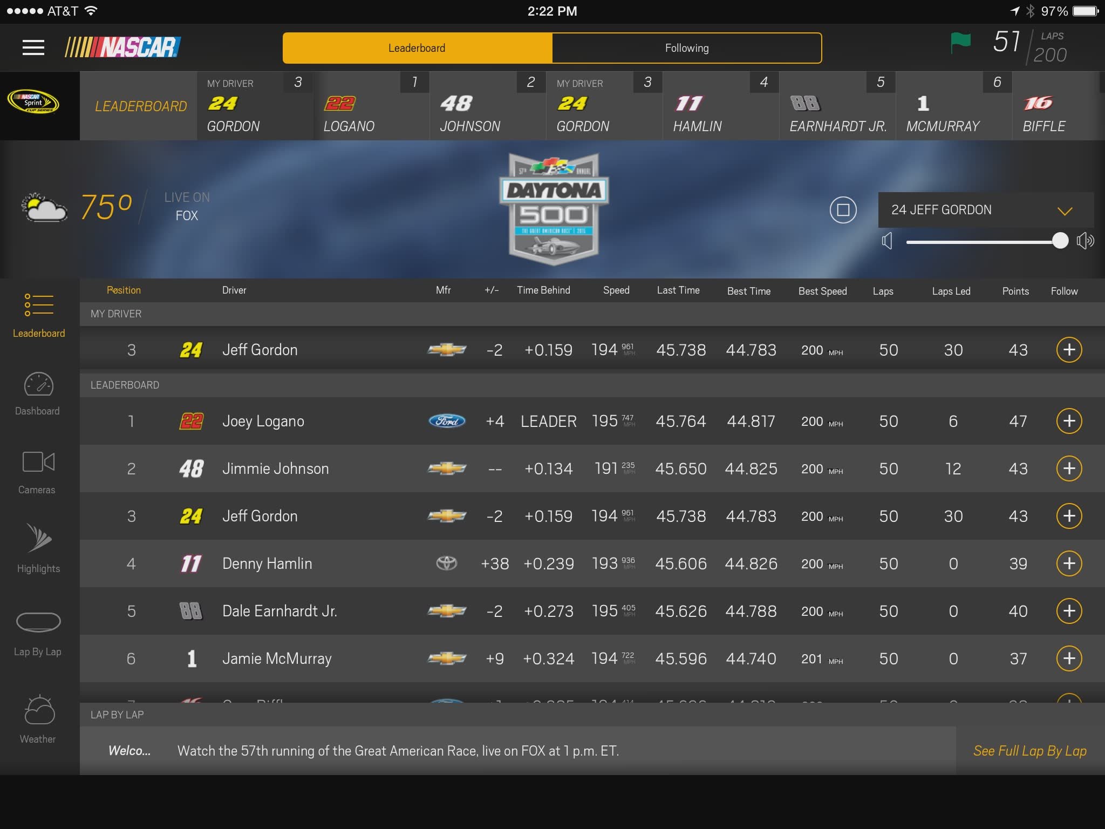Screen dimensions: 1105x829
Task: Select the LEADERBOARD ticker label
Action: tap(141, 106)
